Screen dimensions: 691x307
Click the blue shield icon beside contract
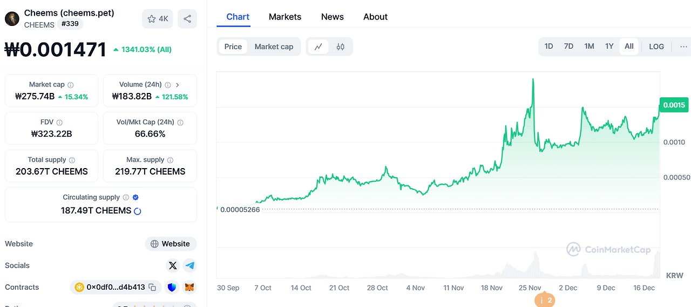tap(172, 288)
